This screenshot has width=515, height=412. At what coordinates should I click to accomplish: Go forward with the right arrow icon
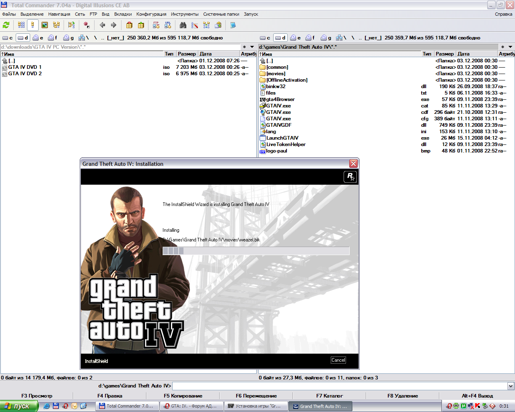pyautogui.click(x=114, y=25)
